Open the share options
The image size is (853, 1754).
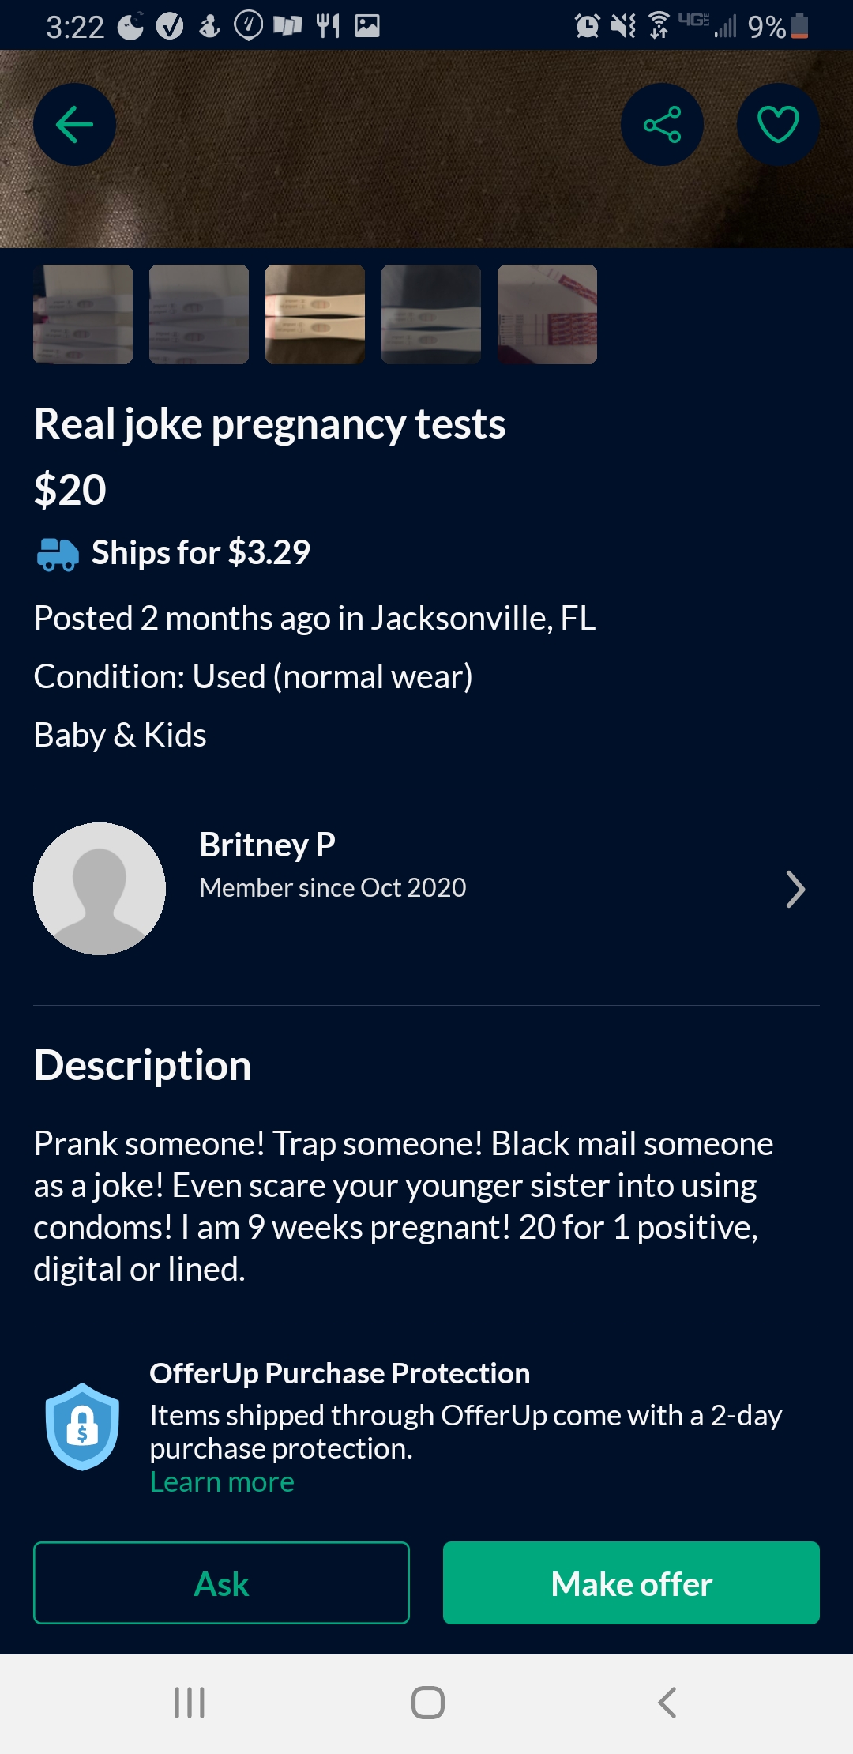662,125
